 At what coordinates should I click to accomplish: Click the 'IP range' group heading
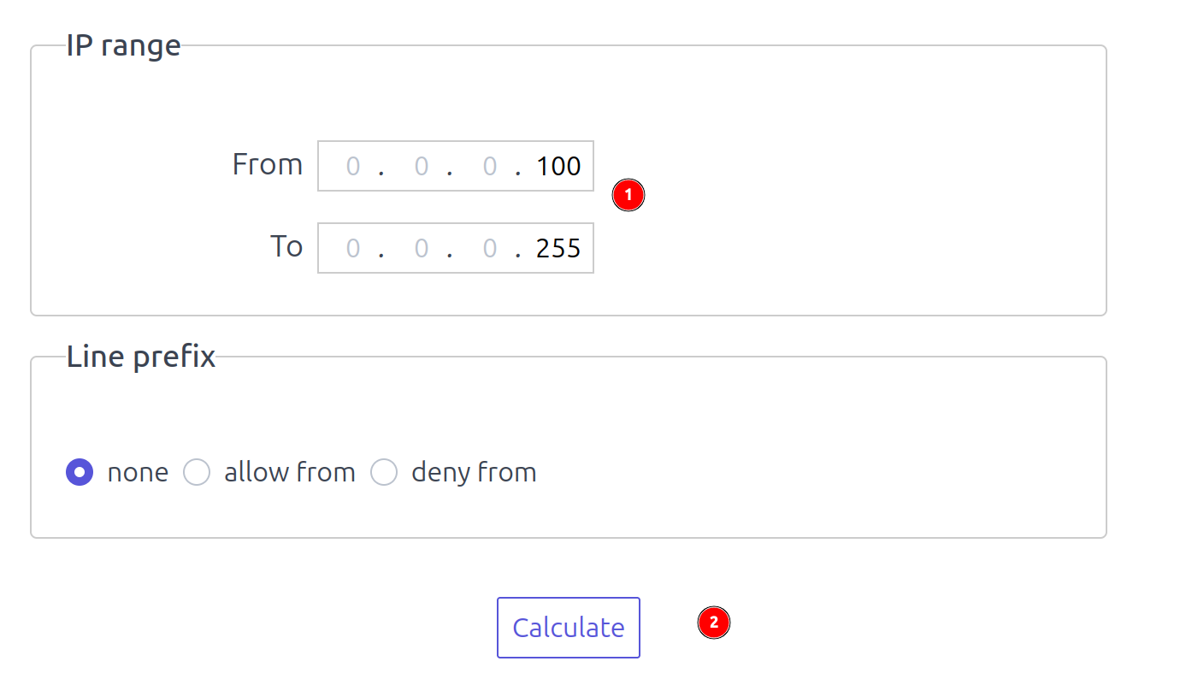click(123, 45)
